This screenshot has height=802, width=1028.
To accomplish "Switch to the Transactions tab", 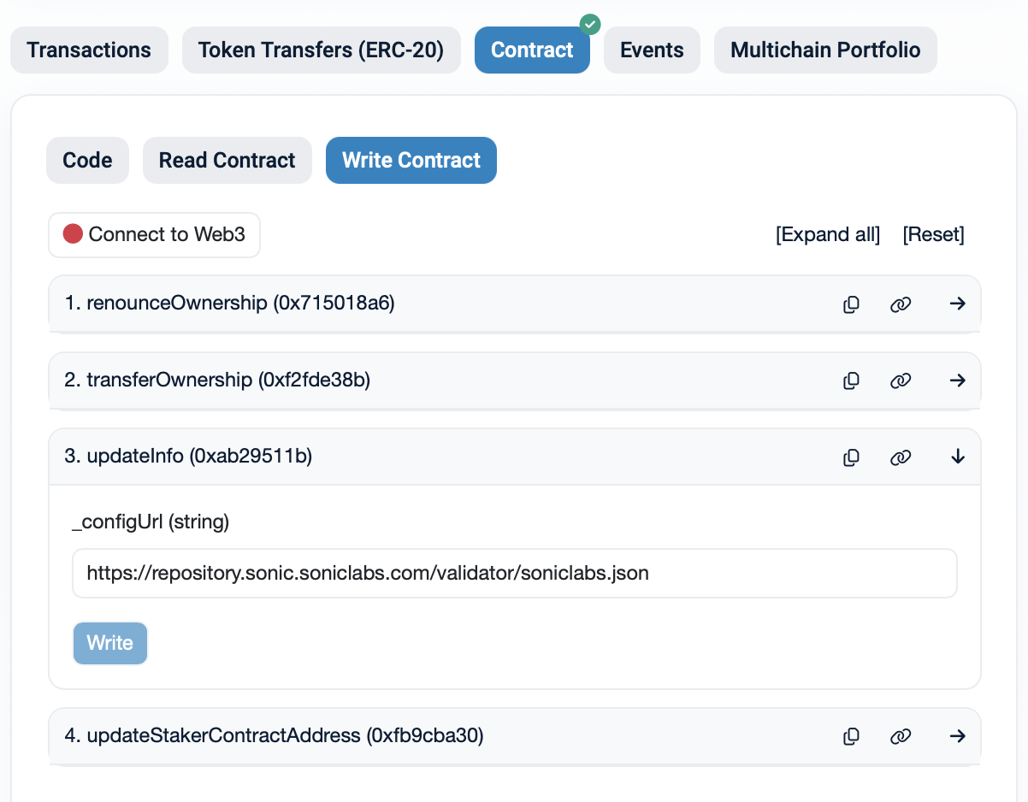I will pyautogui.click(x=89, y=50).
